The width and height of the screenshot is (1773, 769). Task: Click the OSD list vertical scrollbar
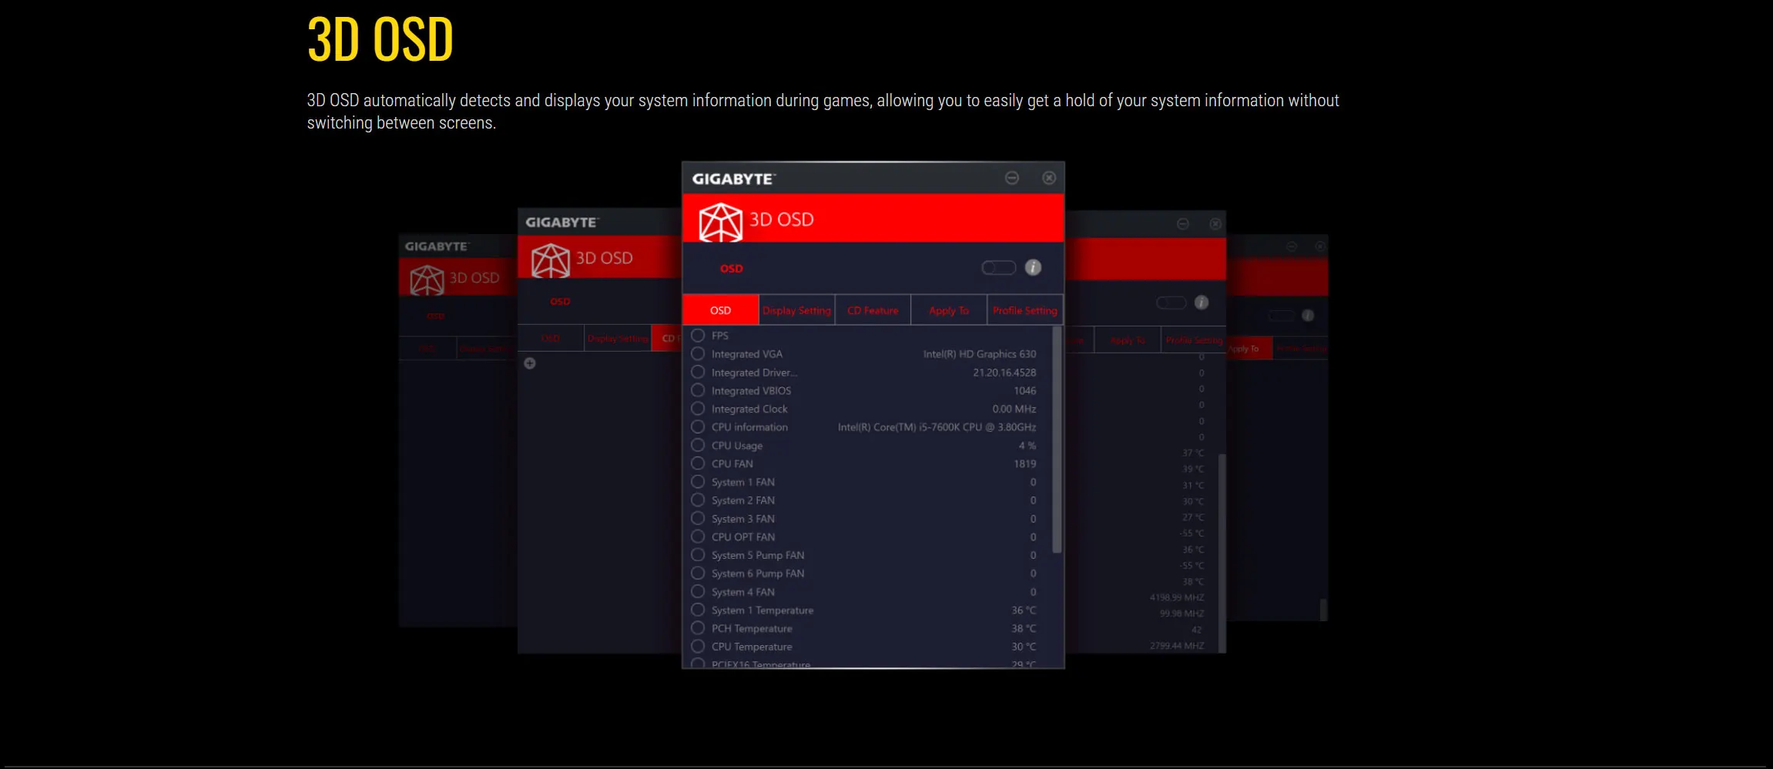point(1057,440)
